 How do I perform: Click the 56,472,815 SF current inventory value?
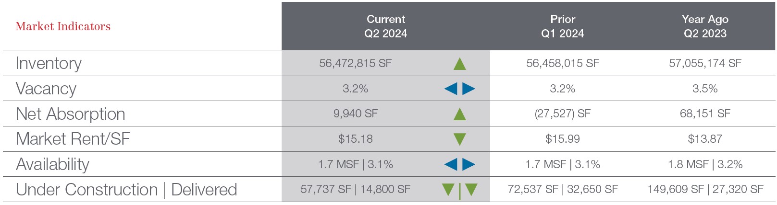pos(355,63)
